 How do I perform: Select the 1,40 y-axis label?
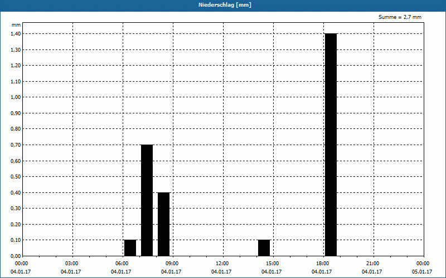coord(16,34)
